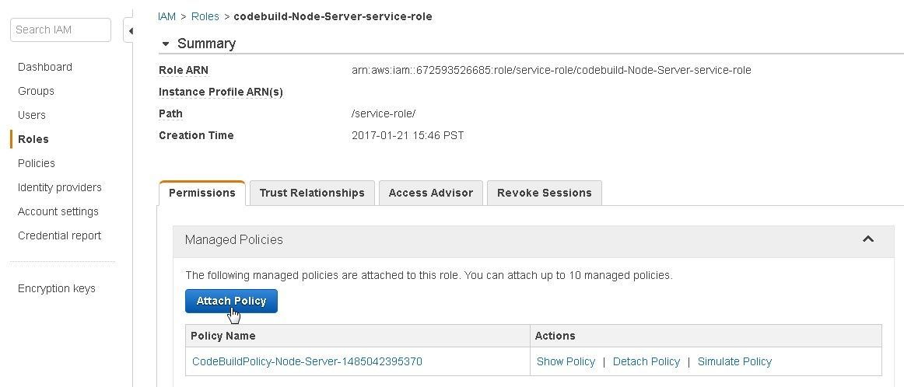Open Policies in the sidebar
The image size is (904, 387).
point(37,163)
